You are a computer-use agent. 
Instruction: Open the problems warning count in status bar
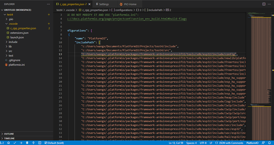point(2,143)
